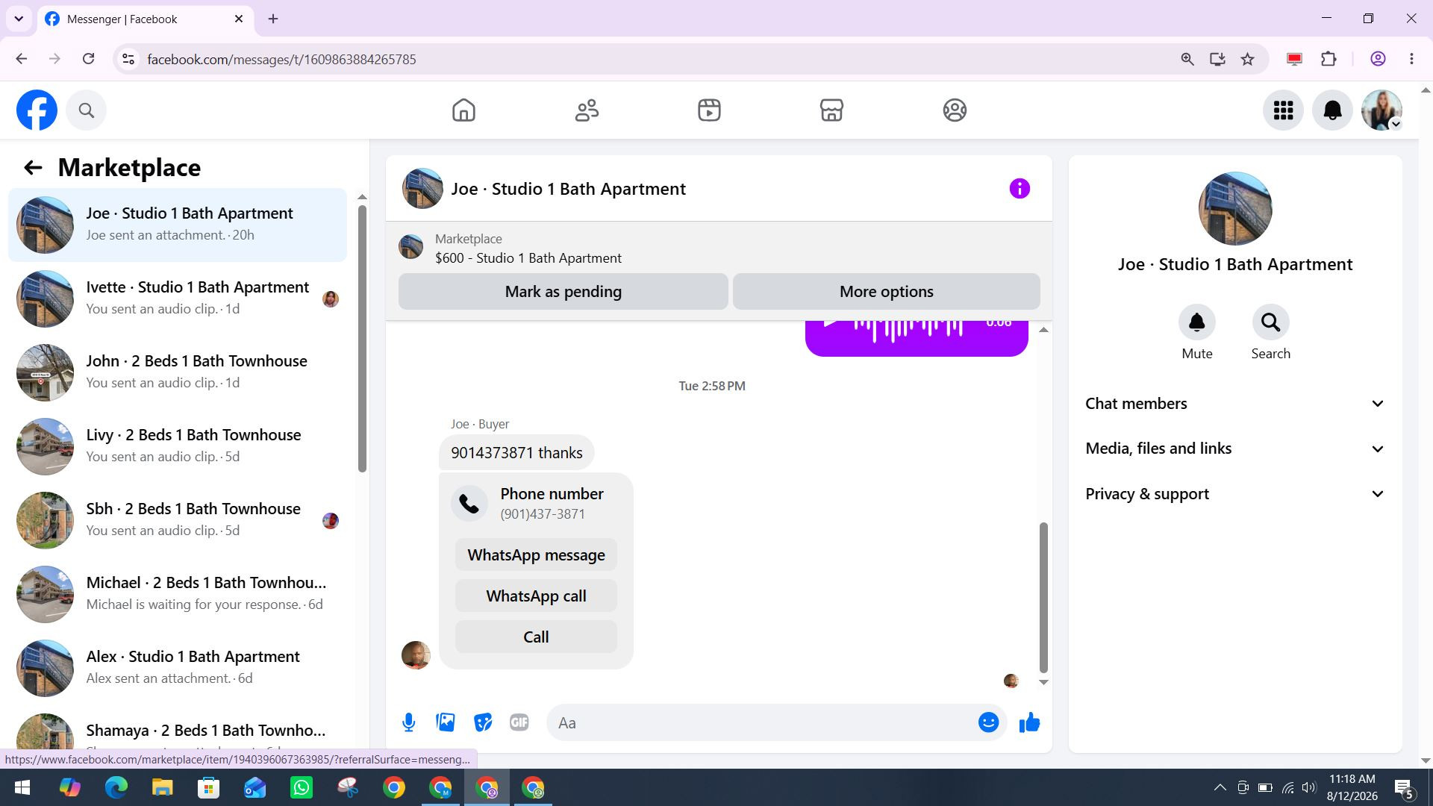Image resolution: width=1433 pixels, height=806 pixels.
Task: Open More options for the listing
Action: (x=886, y=292)
